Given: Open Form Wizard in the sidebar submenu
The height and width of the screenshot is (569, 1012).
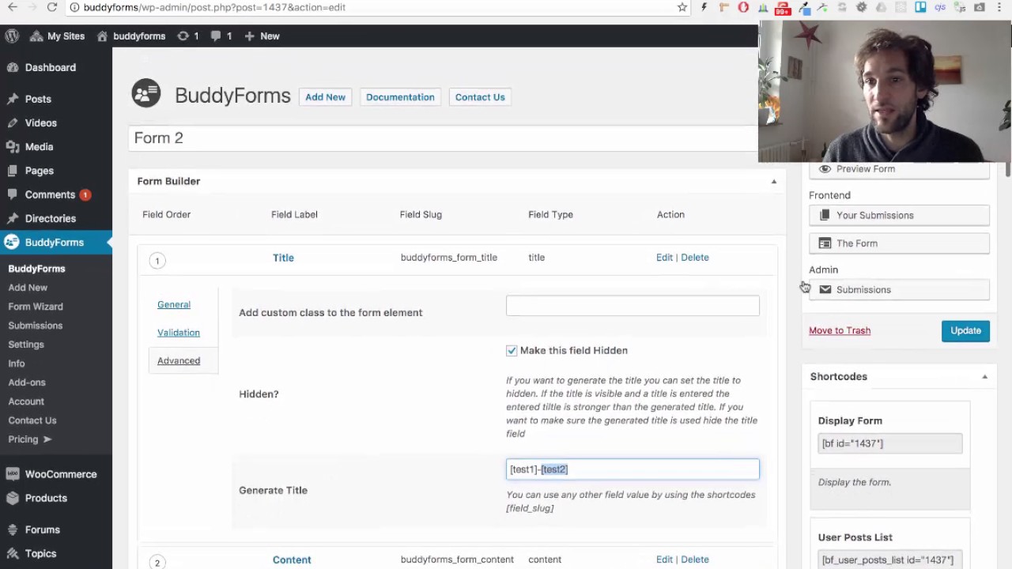Looking at the screenshot, I should (36, 307).
